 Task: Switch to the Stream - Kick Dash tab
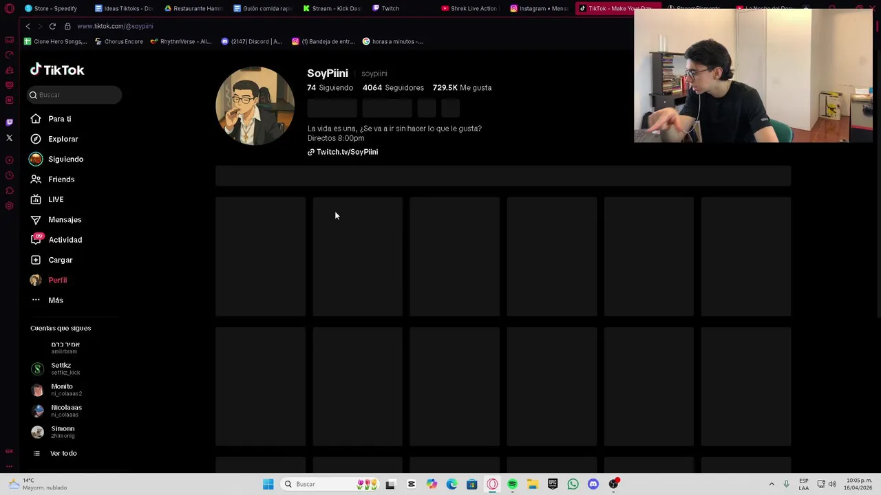(x=332, y=8)
